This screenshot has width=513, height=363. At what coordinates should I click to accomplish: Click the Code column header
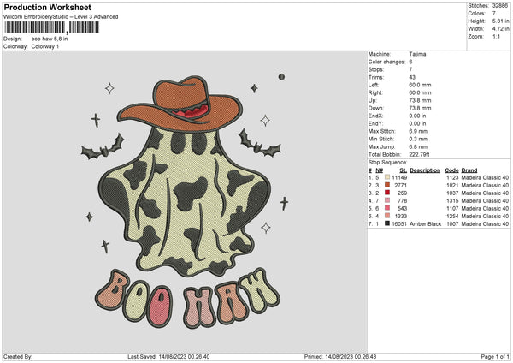[451, 170]
